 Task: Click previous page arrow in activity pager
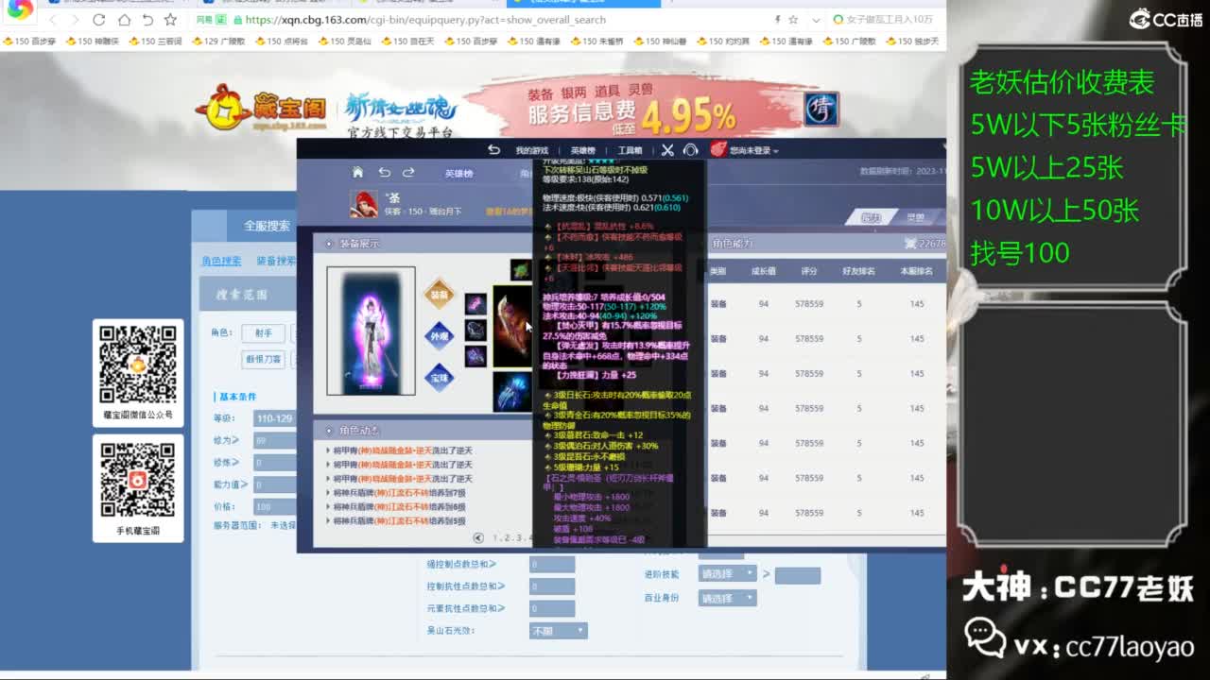[x=478, y=537]
